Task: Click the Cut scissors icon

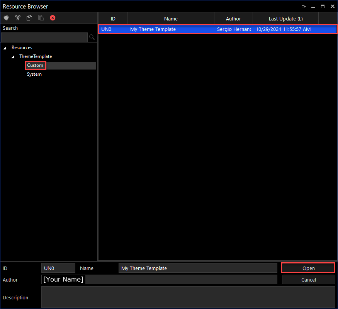Action: click(x=18, y=18)
